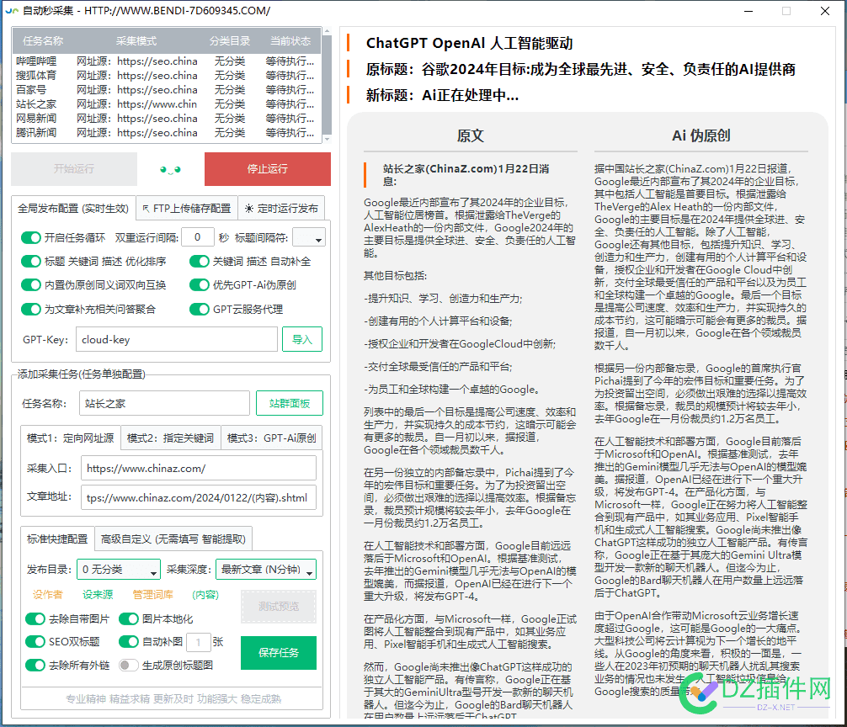Click the 采集模式 column header
The height and width of the screenshot is (727, 847).
pyautogui.click(x=136, y=41)
